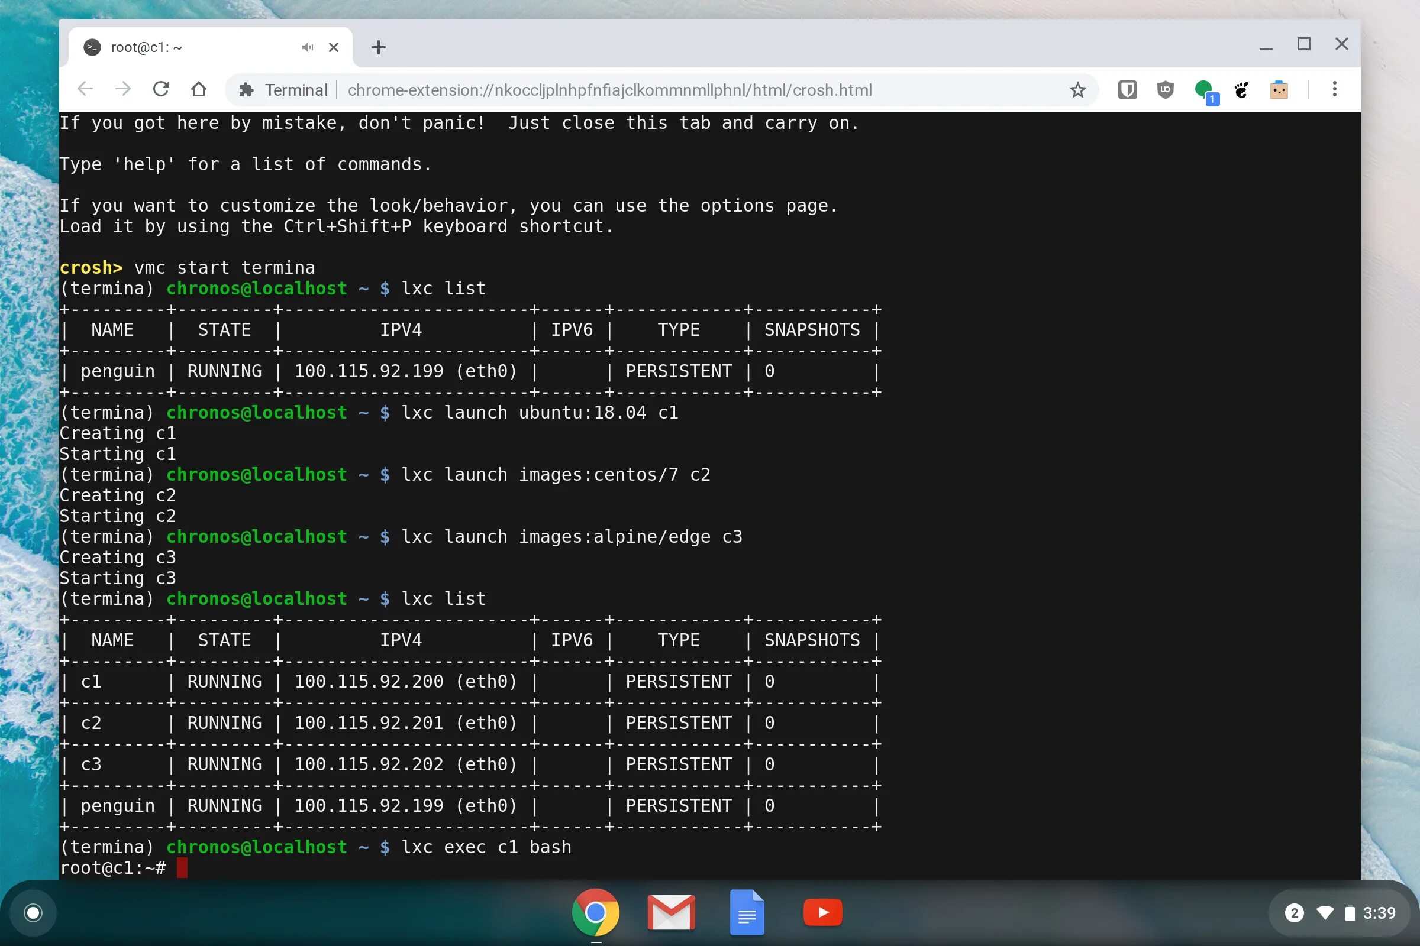Click the home page icon in address bar

click(x=200, y=90)
